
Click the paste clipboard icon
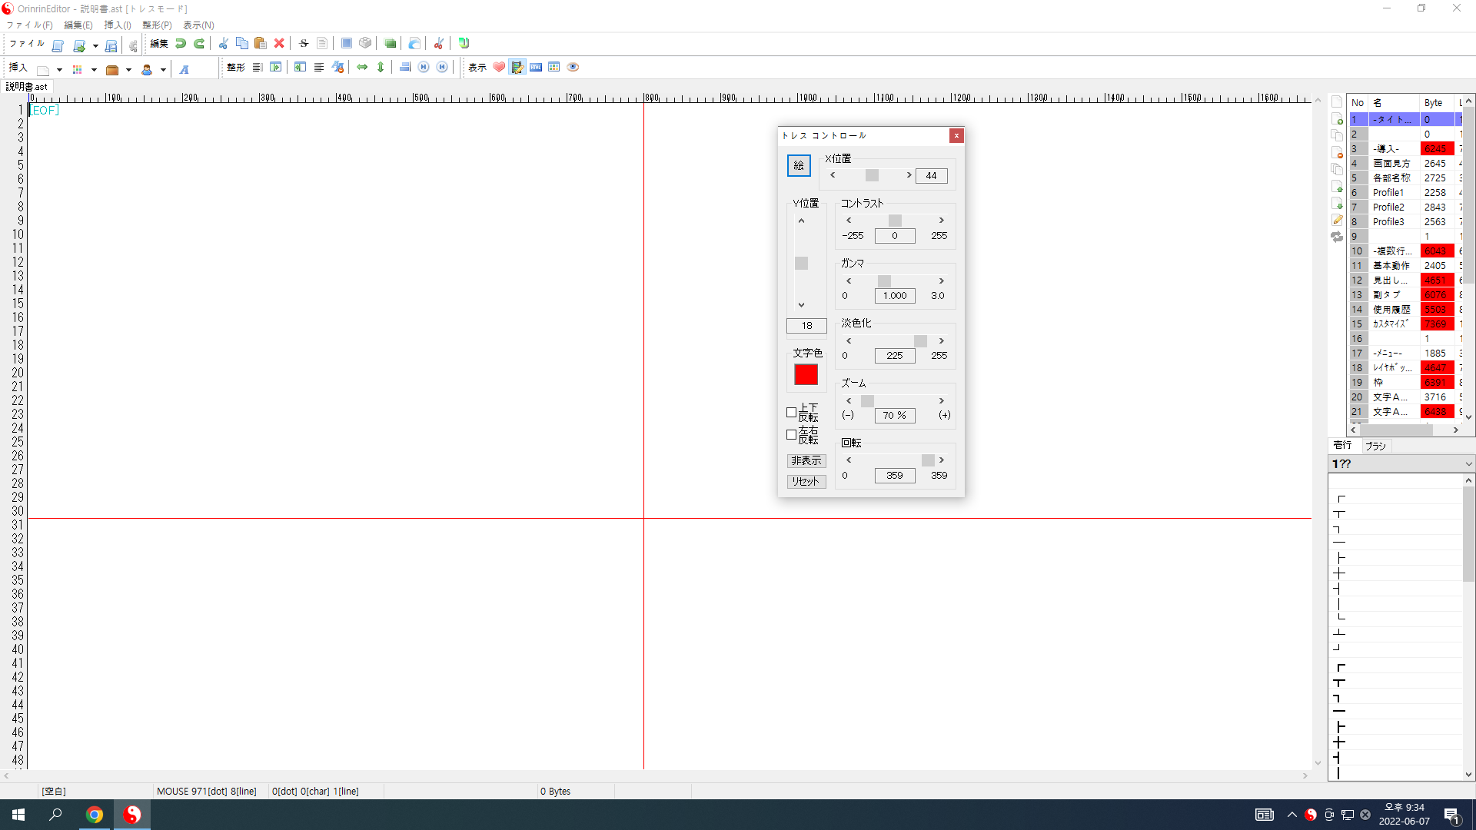point(261,44)
